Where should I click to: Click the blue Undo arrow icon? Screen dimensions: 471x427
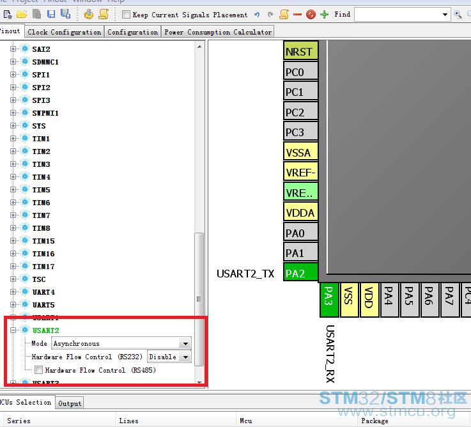click(257, 15)
